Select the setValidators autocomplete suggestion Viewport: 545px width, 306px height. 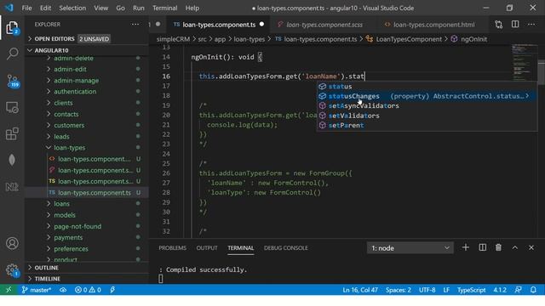(x=427, y=116)
